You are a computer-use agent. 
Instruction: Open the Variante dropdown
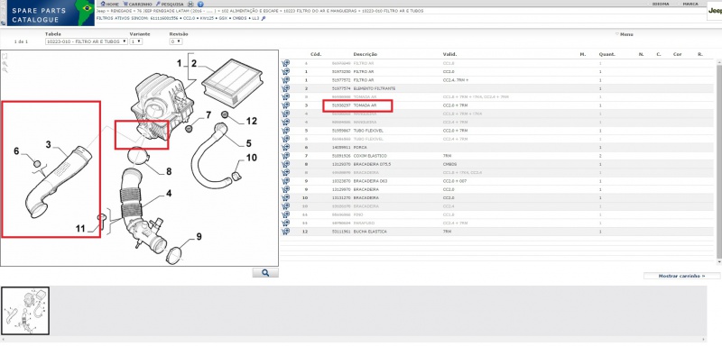point(136,41)
